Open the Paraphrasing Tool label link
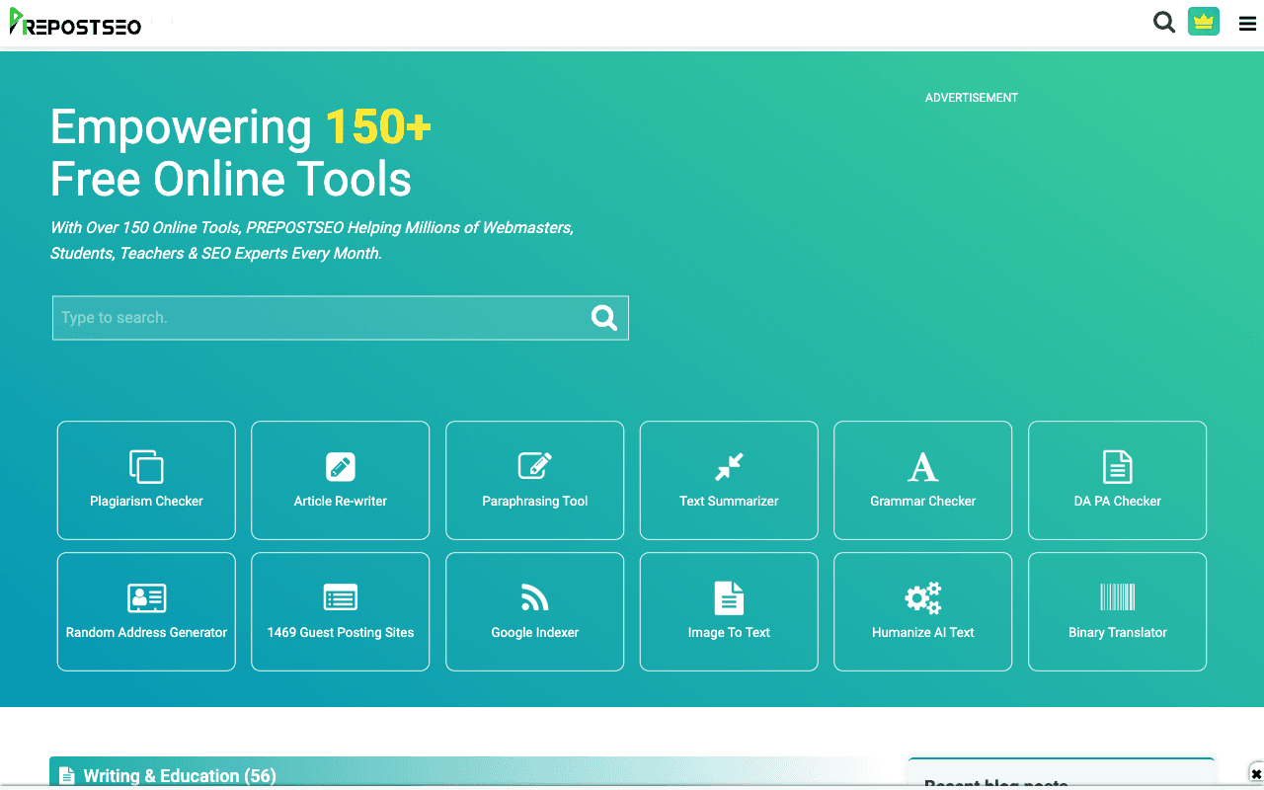The image size is (1264, 790). [534, 501]
